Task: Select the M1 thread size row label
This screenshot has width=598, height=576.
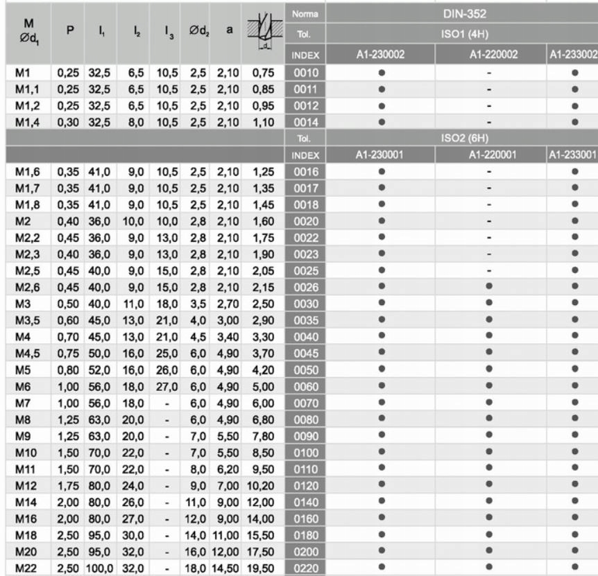Action: pos(22,73)
